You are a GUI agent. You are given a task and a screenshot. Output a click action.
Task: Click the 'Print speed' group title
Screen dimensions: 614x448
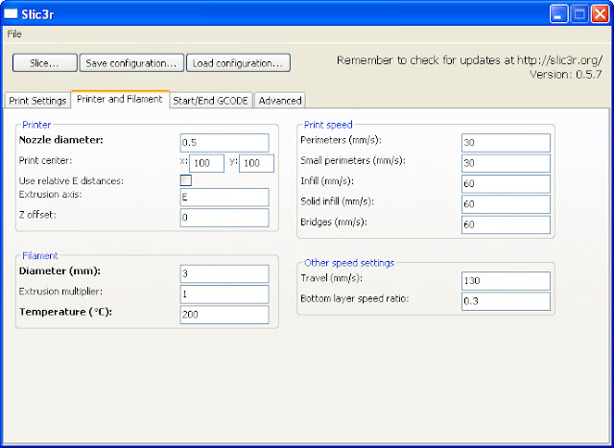328,125
